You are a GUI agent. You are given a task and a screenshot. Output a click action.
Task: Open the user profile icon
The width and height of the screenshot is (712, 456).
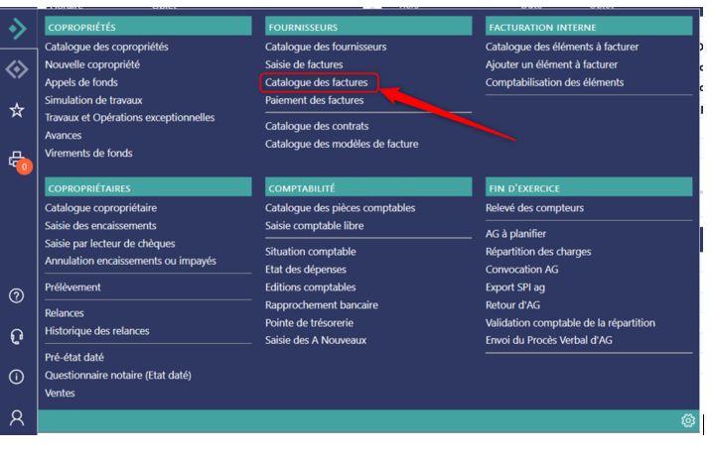(17, 418)
